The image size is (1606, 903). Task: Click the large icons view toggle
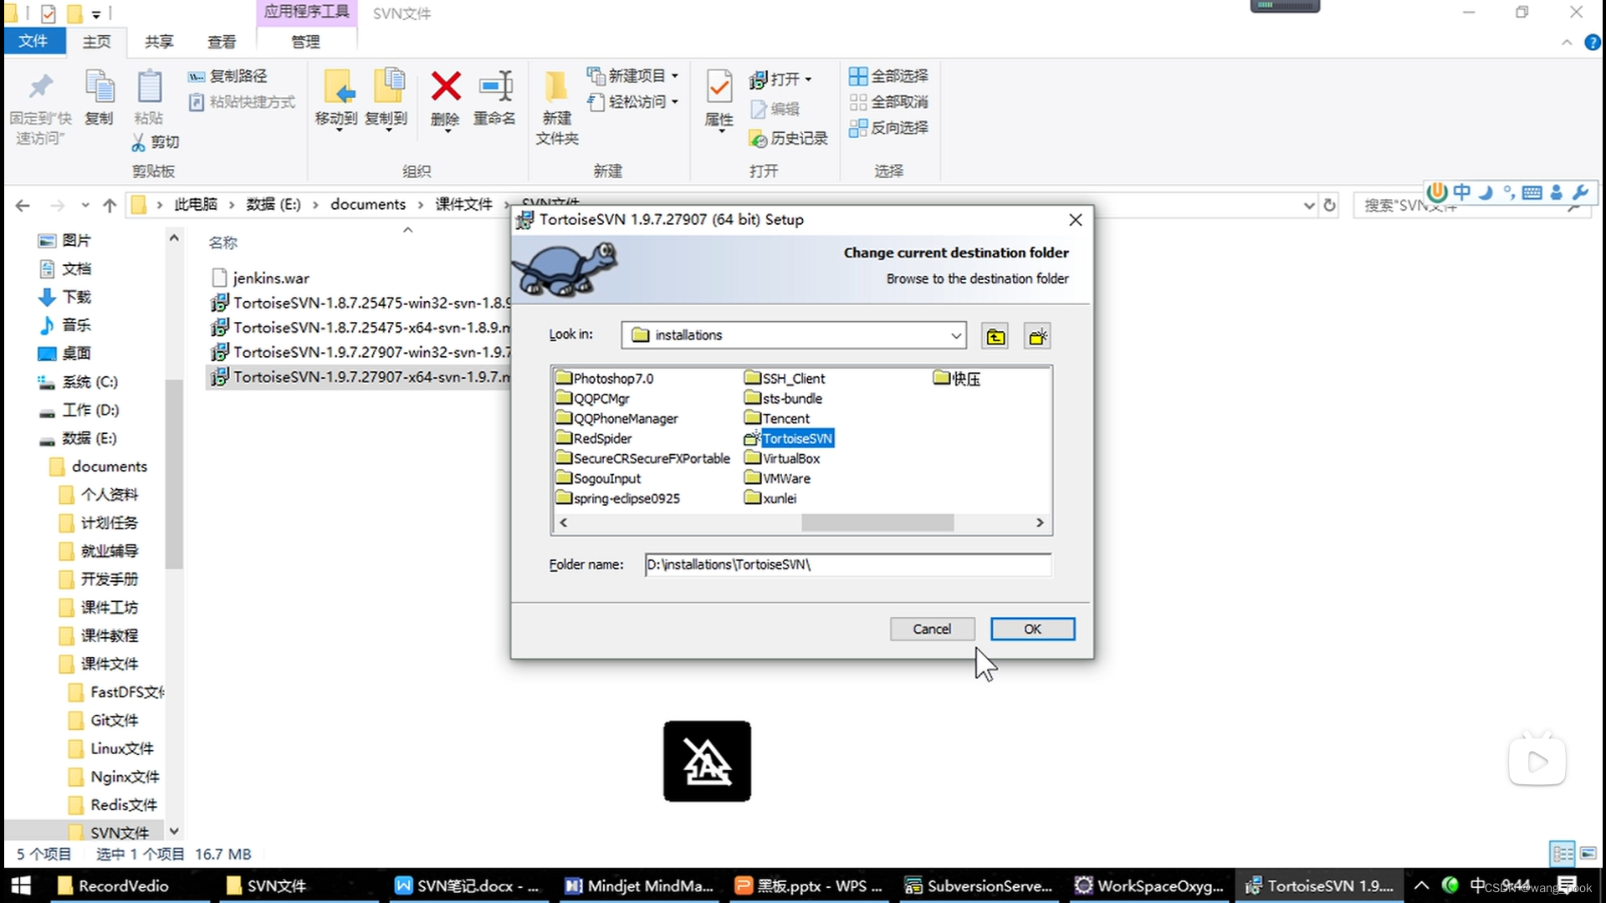(1588, 854)
